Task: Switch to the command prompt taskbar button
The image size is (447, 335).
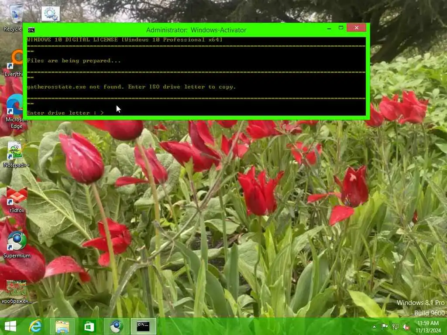Action: coord(143,326)
